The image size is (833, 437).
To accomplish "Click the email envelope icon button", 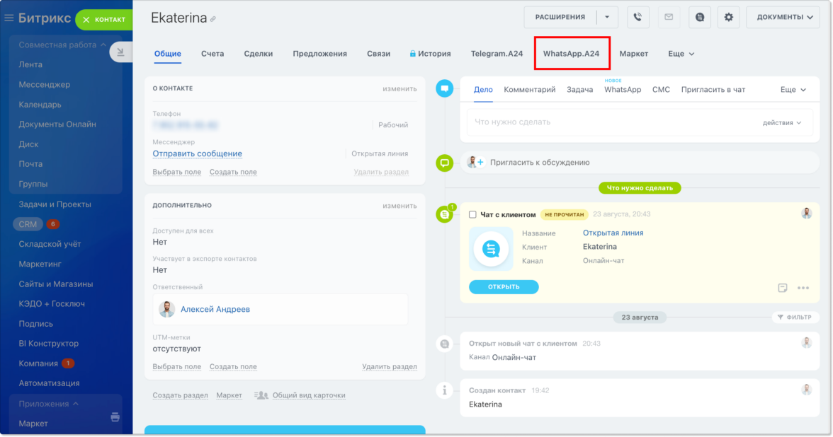I will coord(669,17).
